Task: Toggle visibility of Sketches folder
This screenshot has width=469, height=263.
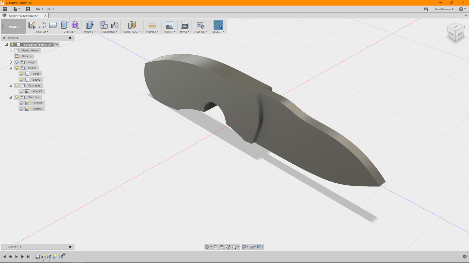Action: tap(17, 97)
